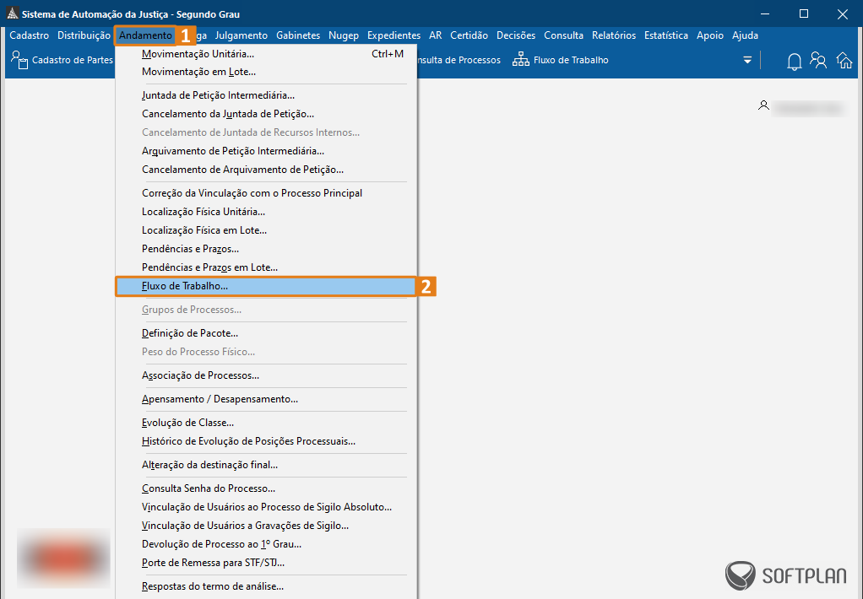Click the user profile icon beside blurred name

point(763,105)
